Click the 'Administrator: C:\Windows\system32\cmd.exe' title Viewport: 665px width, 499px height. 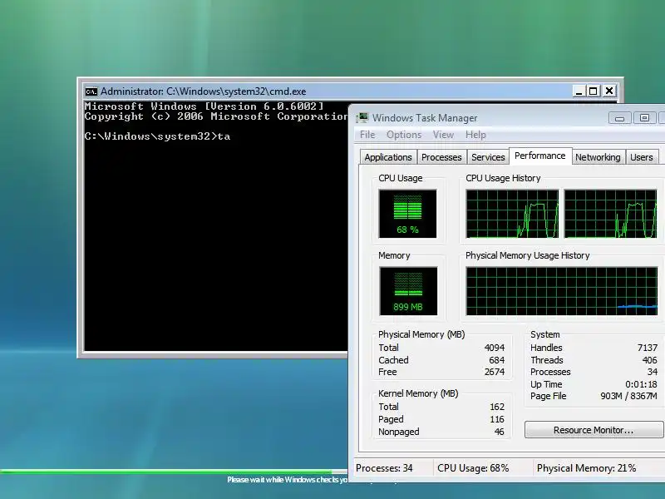(203, 91)
